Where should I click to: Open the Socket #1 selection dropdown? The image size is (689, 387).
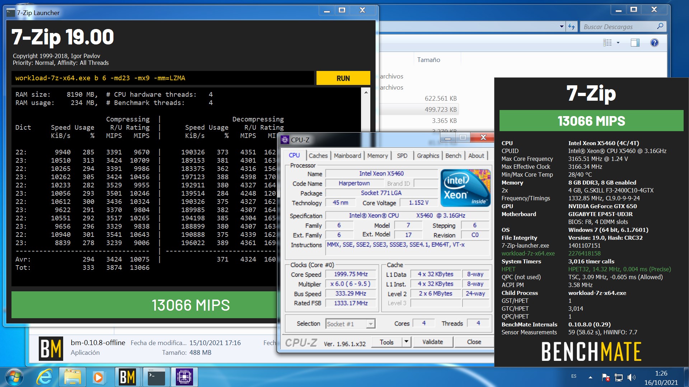(x=350, y=324)
